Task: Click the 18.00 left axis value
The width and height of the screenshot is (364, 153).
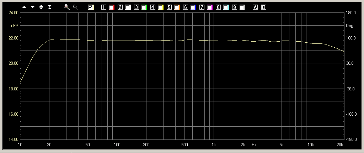Action: point(14,89)
